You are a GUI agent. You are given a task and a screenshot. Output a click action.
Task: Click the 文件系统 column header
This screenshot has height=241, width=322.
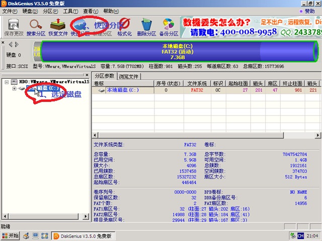pyautogui.click(x=197, y=84)
